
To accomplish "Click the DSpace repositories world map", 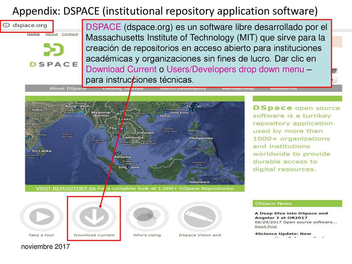I will click(x=135, y=143).
